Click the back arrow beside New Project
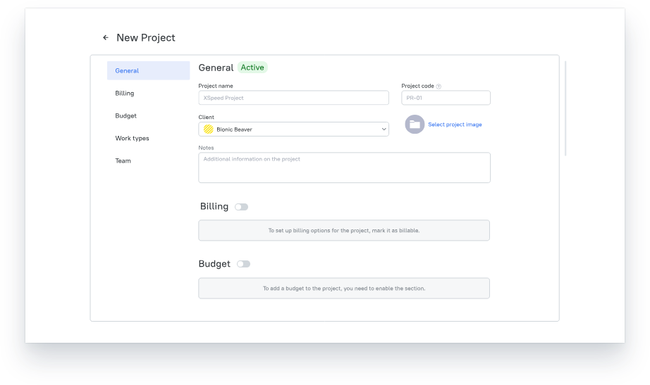650x385 pixels. 106,38
